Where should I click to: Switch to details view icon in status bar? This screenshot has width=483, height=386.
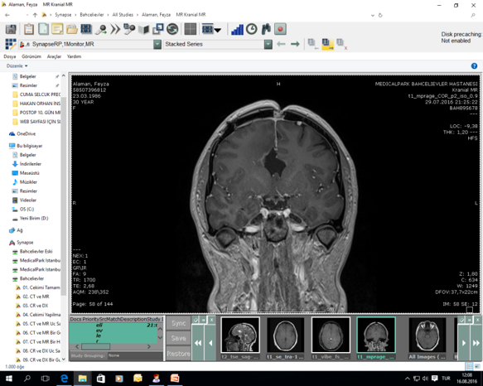[469, 366]
